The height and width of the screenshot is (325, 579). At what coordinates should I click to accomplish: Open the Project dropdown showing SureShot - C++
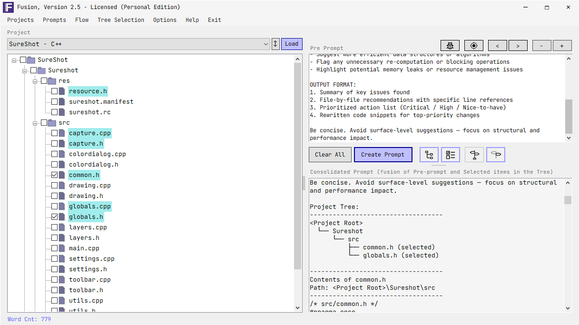(x=139, y=44)
